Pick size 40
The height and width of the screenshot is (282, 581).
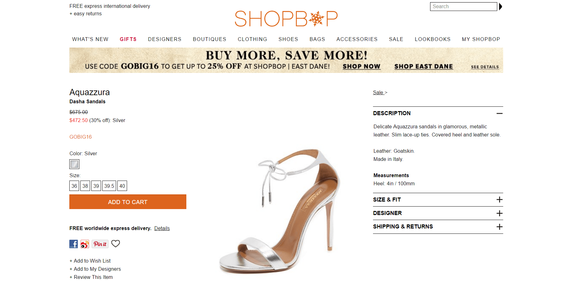122,186
